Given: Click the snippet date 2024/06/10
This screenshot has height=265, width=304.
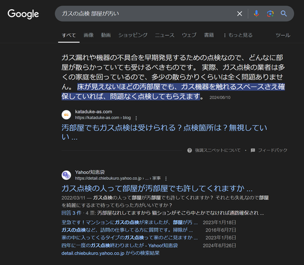Looking at the screenshot, I should pos(220,98).
